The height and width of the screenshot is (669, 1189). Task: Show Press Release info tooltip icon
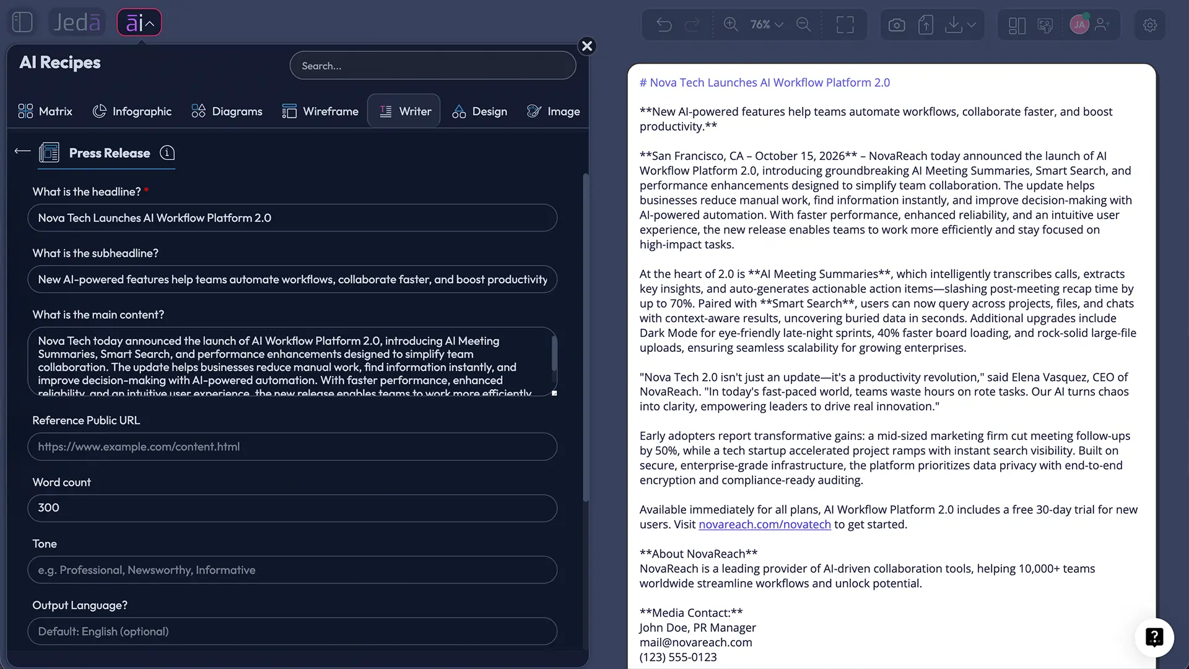167,152
